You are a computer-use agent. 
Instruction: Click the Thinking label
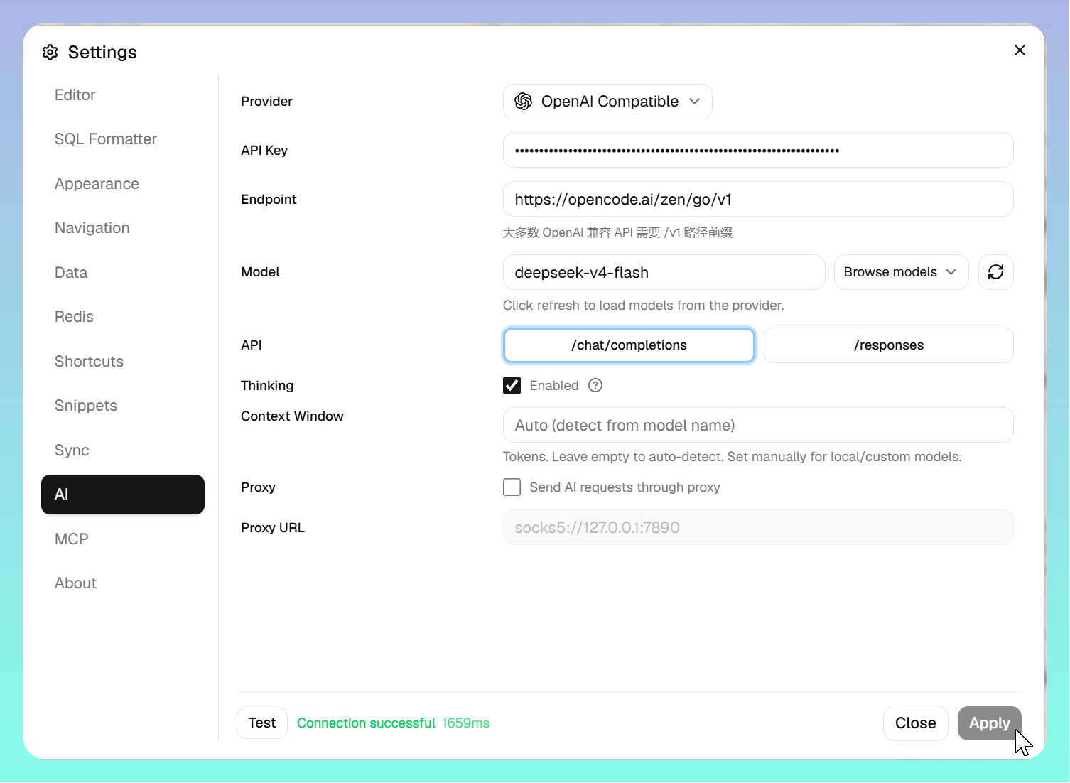click(x=267, y=385)
